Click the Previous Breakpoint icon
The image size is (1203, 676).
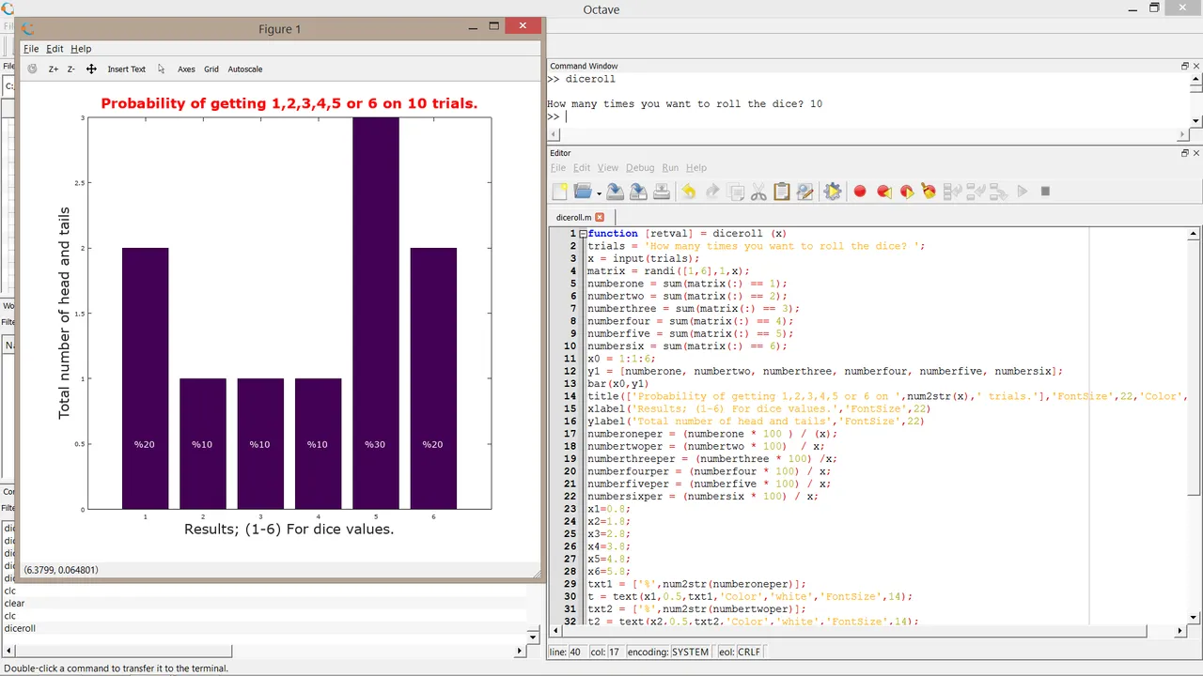pos(883,192)
